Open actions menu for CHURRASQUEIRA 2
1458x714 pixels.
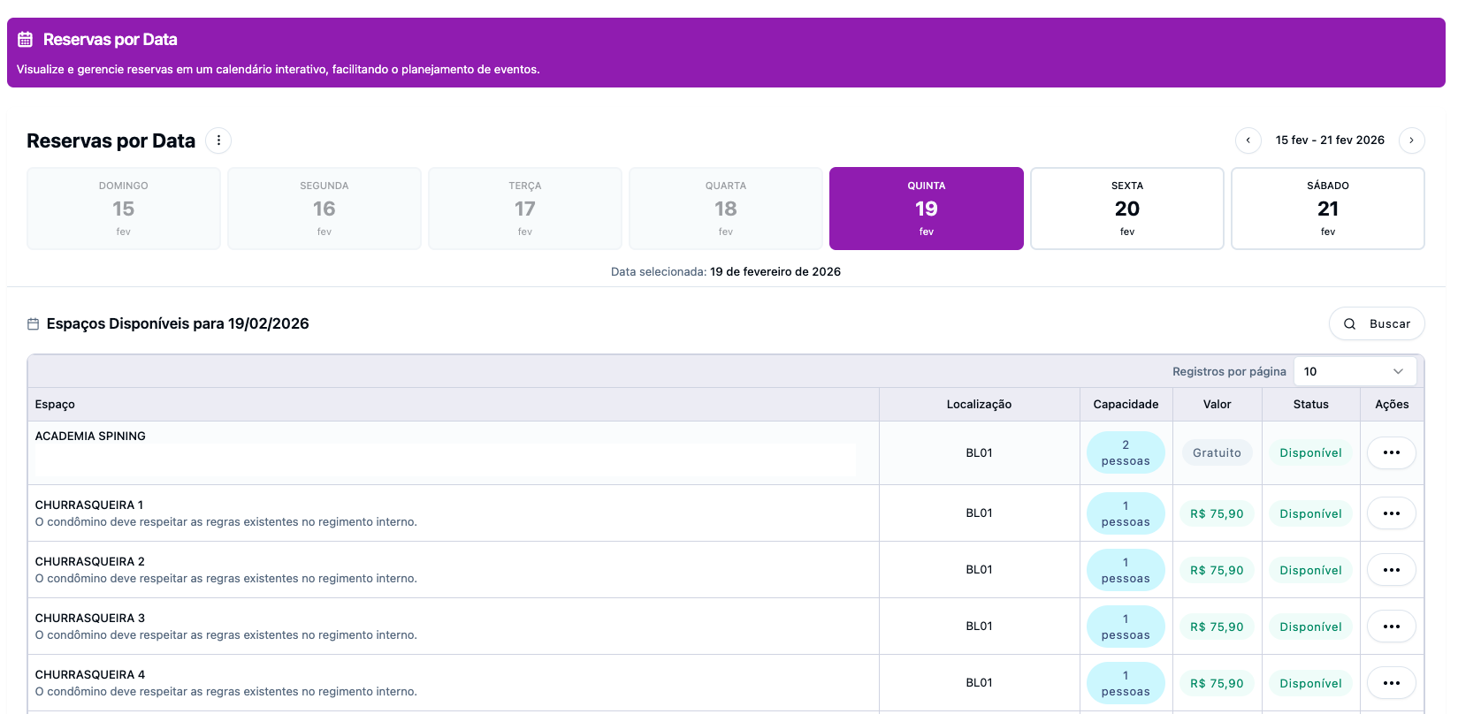pyautogui.click(x=1391, y=570)
